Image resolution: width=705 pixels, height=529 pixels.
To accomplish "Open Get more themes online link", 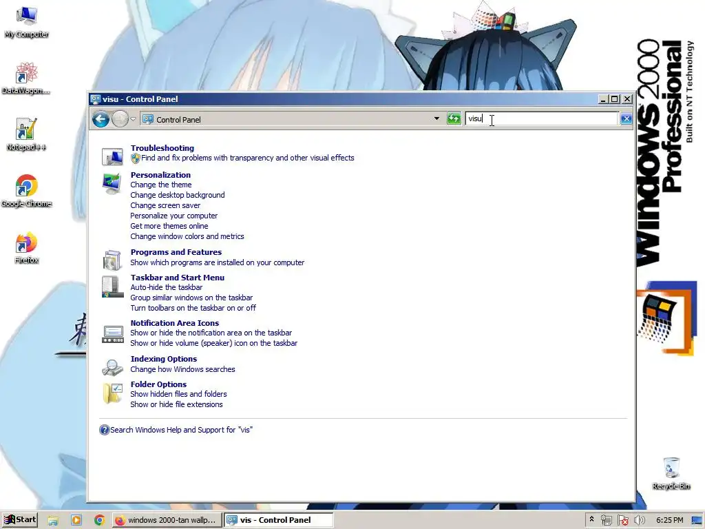I will pyautogui.click(x=169, y=226).
